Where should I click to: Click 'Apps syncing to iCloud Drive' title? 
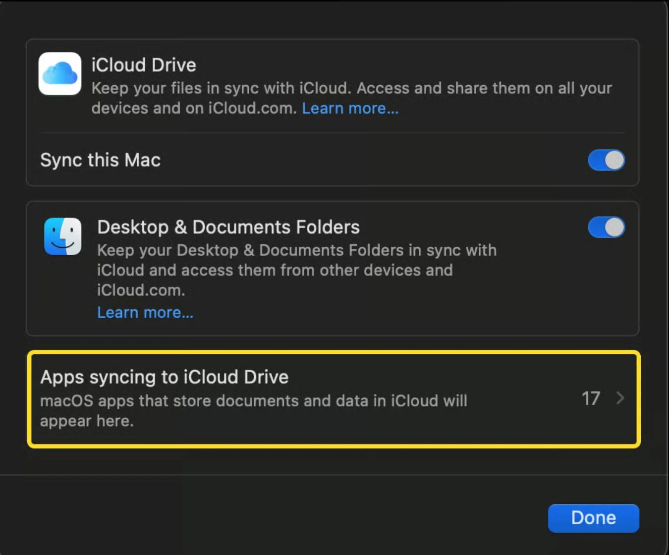165,377
